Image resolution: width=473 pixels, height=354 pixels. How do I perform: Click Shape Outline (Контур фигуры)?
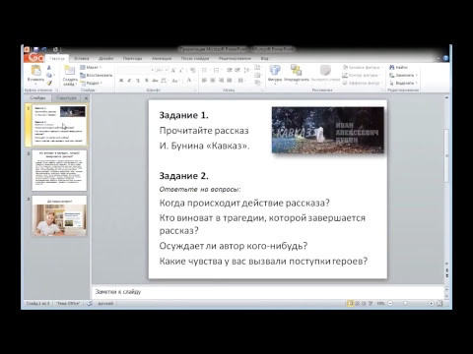[361, 76]
